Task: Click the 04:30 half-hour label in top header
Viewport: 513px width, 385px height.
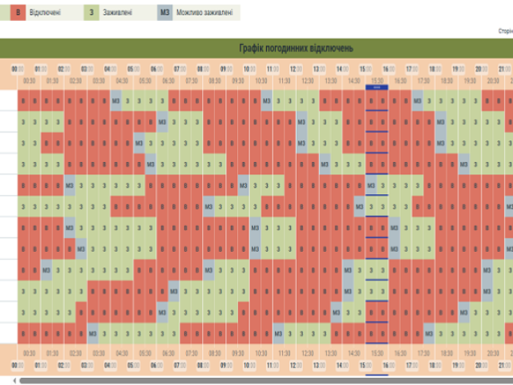Action: click(122, 81)
